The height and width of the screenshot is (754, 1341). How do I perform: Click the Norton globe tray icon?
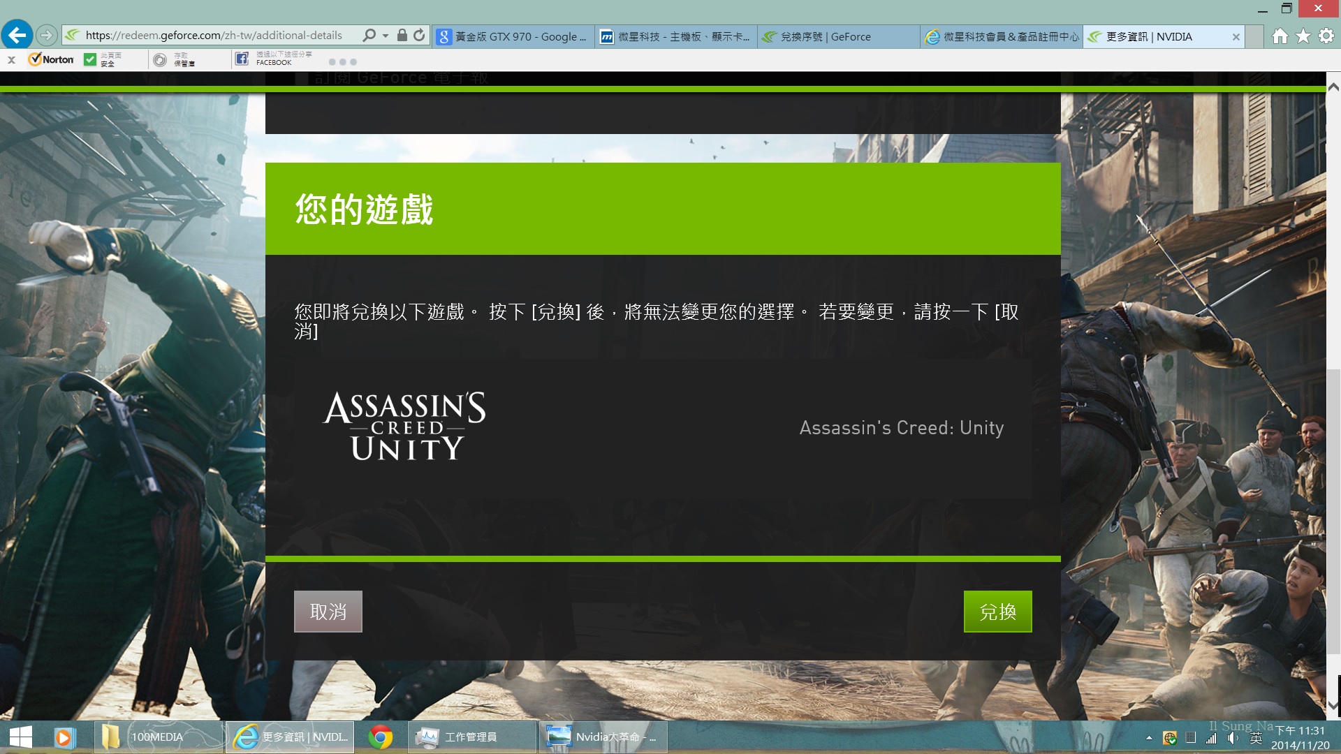coord(1170,738)
